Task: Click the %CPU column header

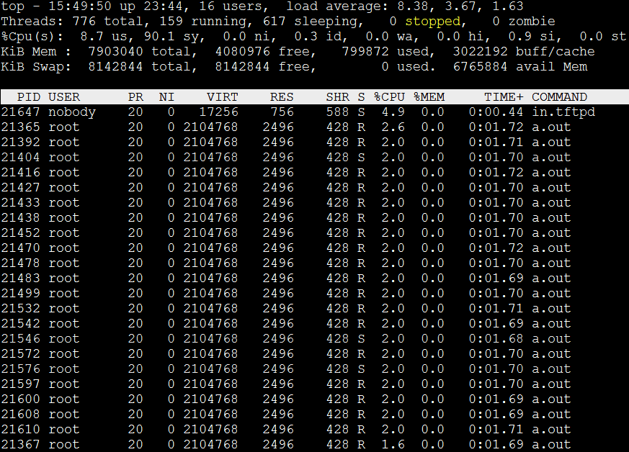Action: tap(390, 97)
